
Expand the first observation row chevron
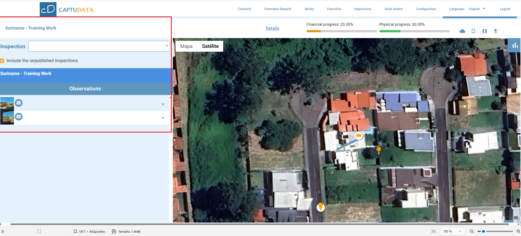pos(163,104)
